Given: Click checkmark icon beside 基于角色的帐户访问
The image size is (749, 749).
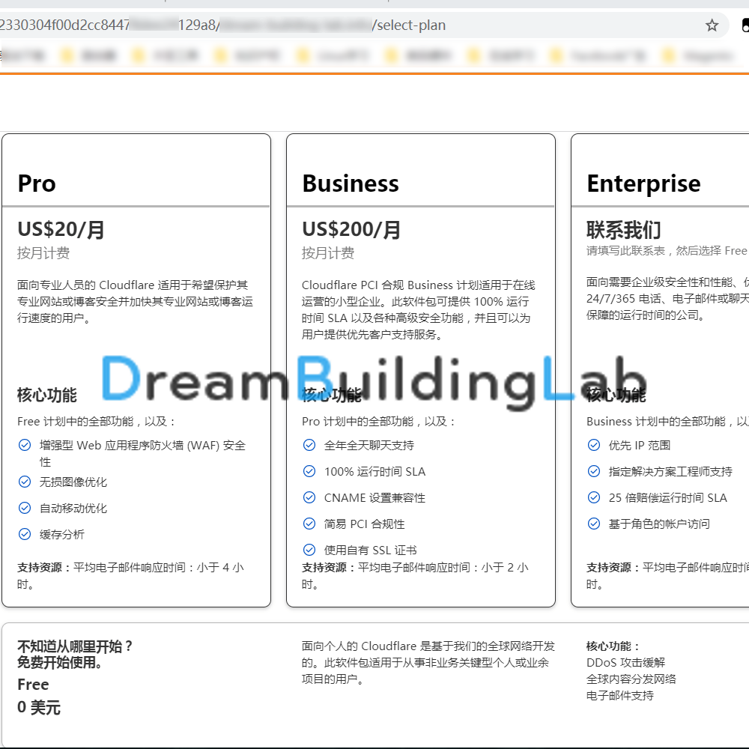Looking at the screenshot, I should pos(594,524).
